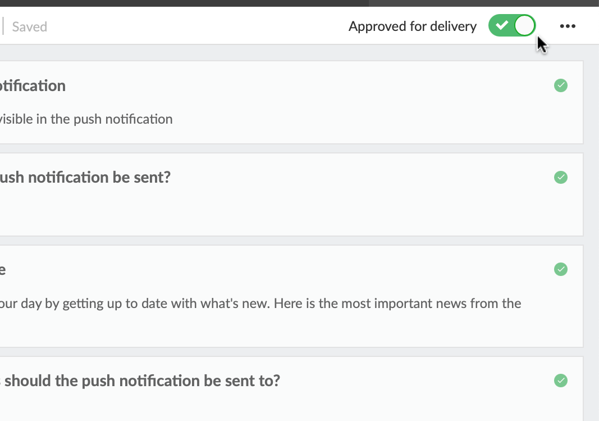This screenshot has height=421, width=599.
Task: Click the white checkmark inside the green switch
Action: pos(502,26)
